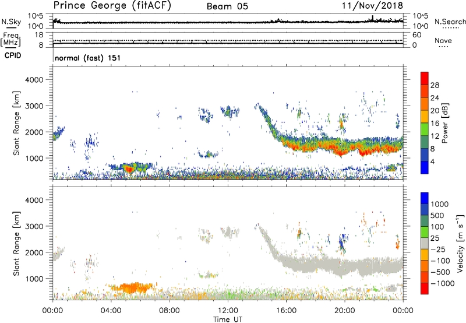Click the '28' tick on Power colorbar
This screenshot has height=323, width=466.
[435, 85]
